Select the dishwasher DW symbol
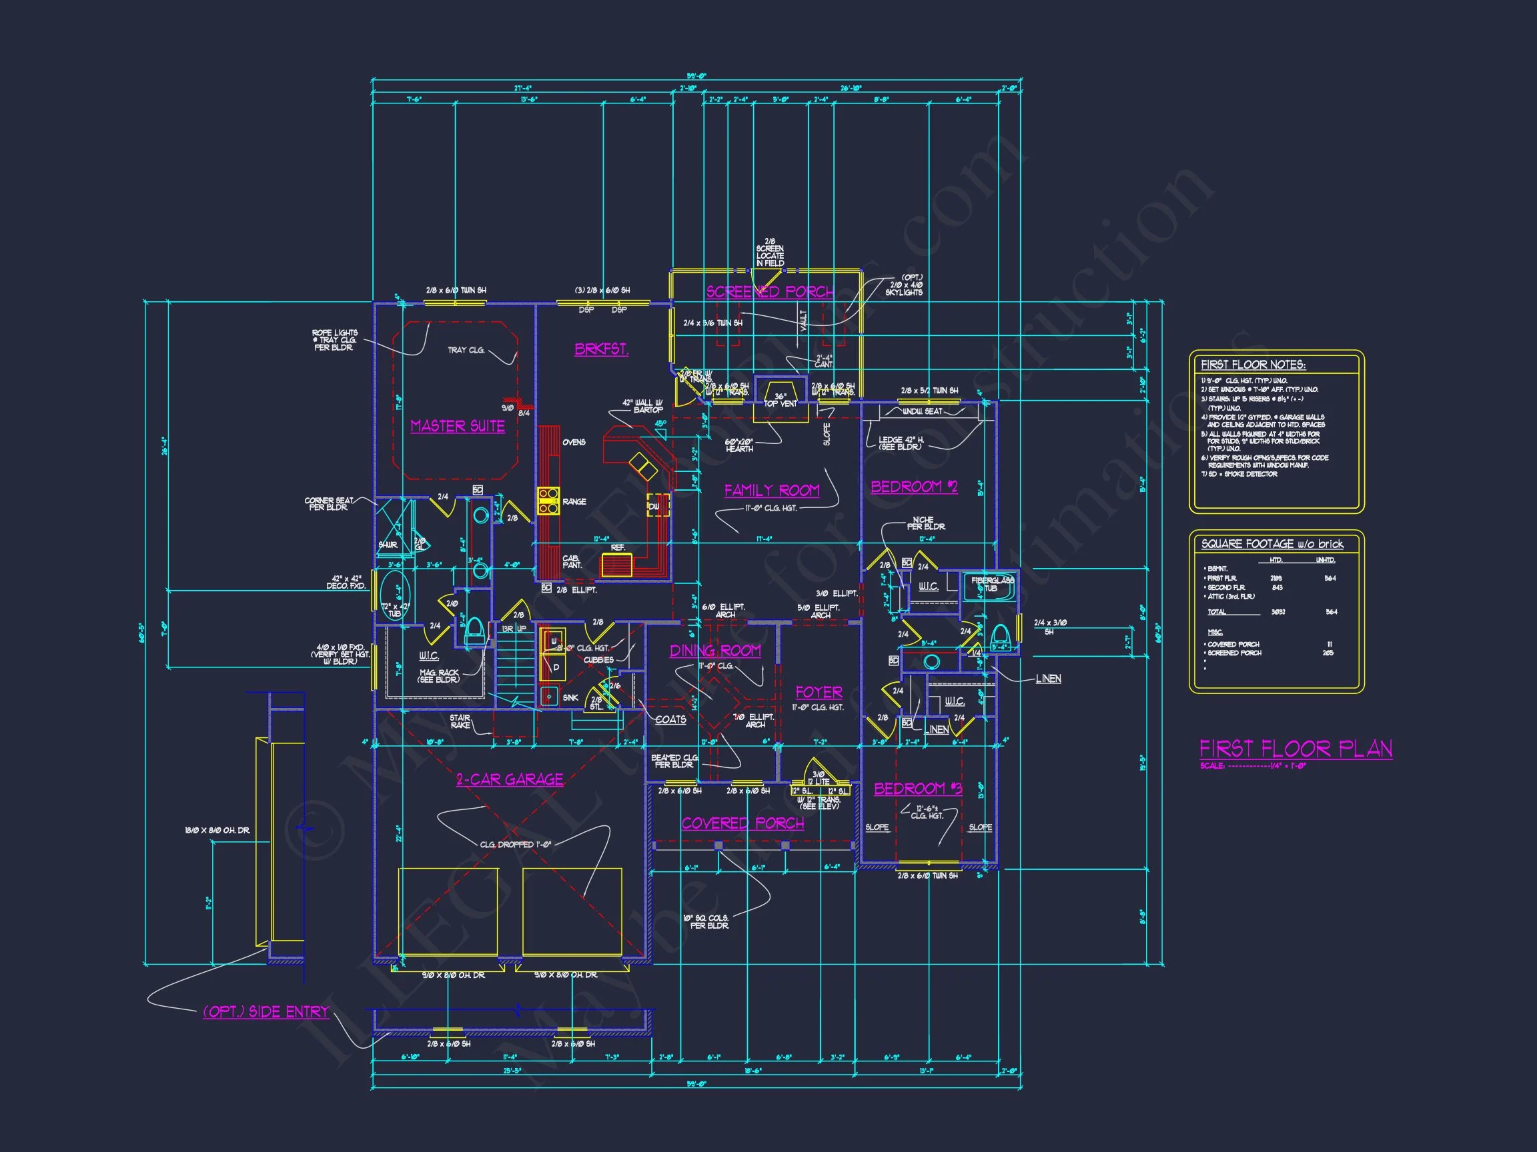Viewport: 1537px width, 1152px height. [656, 505]
